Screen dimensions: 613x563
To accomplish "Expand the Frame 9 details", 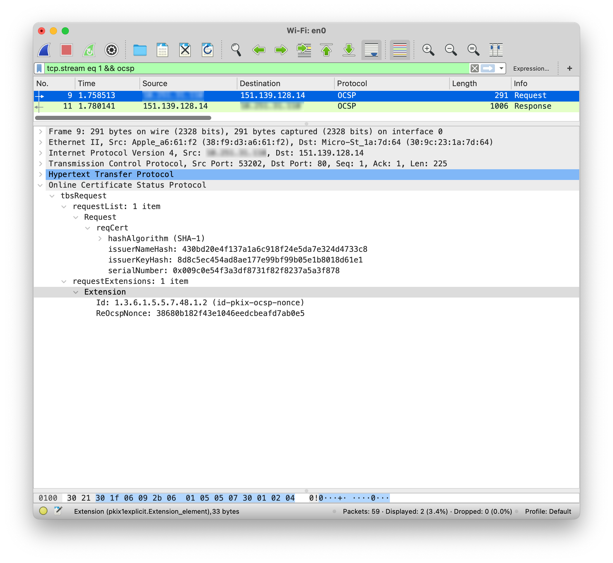I will (x=40, y=132).
